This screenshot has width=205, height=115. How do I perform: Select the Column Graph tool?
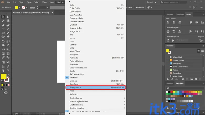(x=8, y=62)
